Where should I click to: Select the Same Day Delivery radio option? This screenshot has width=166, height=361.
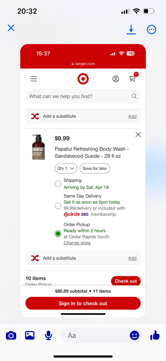click(x=58, y=206)
